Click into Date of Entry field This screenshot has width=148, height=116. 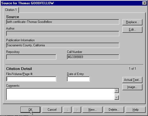(78, 79)
